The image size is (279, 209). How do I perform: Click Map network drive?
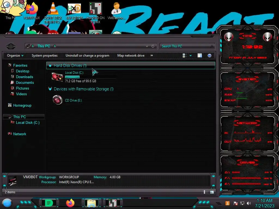point(131,56)
